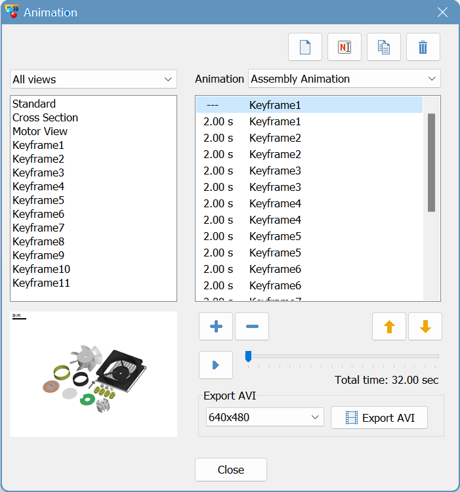Open the All views dropdown

[x=94, y=79]
